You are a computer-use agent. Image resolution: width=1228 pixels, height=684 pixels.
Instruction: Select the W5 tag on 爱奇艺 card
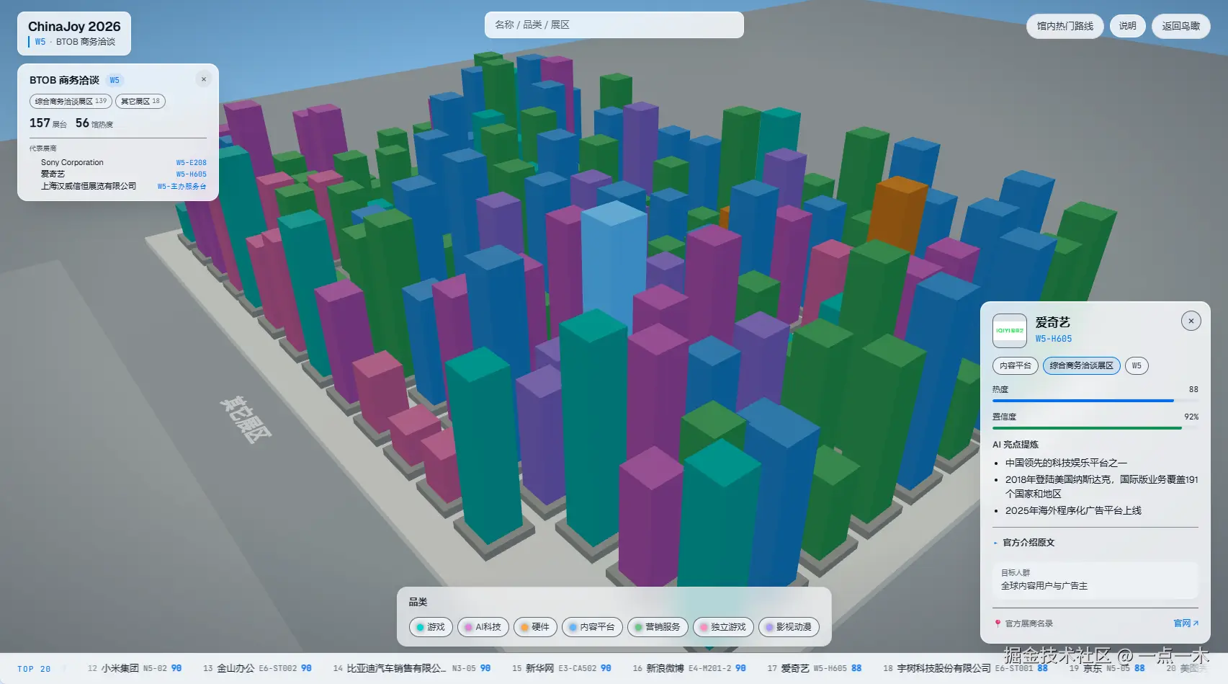pyautogui.click(x=1137, y=365)
